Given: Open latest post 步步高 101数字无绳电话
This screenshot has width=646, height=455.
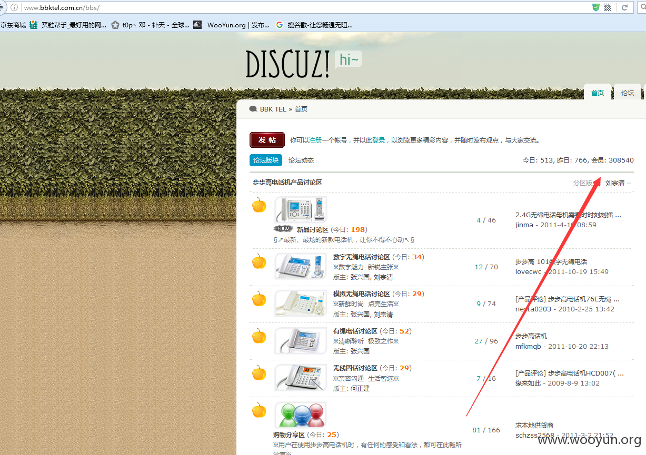Looking at the screenshot, I should (551, 262).
